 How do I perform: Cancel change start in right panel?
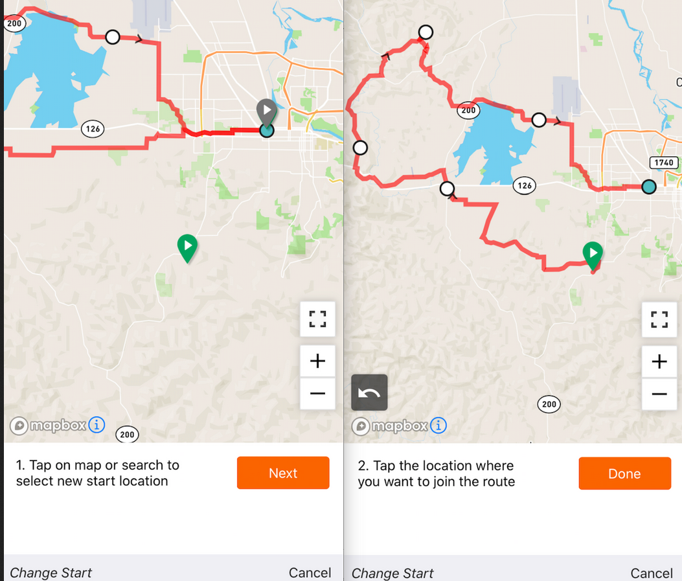pyautogui.click(x=651, y=573)
